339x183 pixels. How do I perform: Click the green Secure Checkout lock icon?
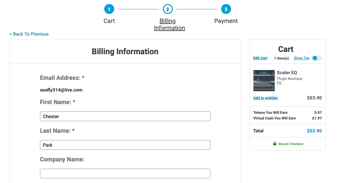(275, 143)
